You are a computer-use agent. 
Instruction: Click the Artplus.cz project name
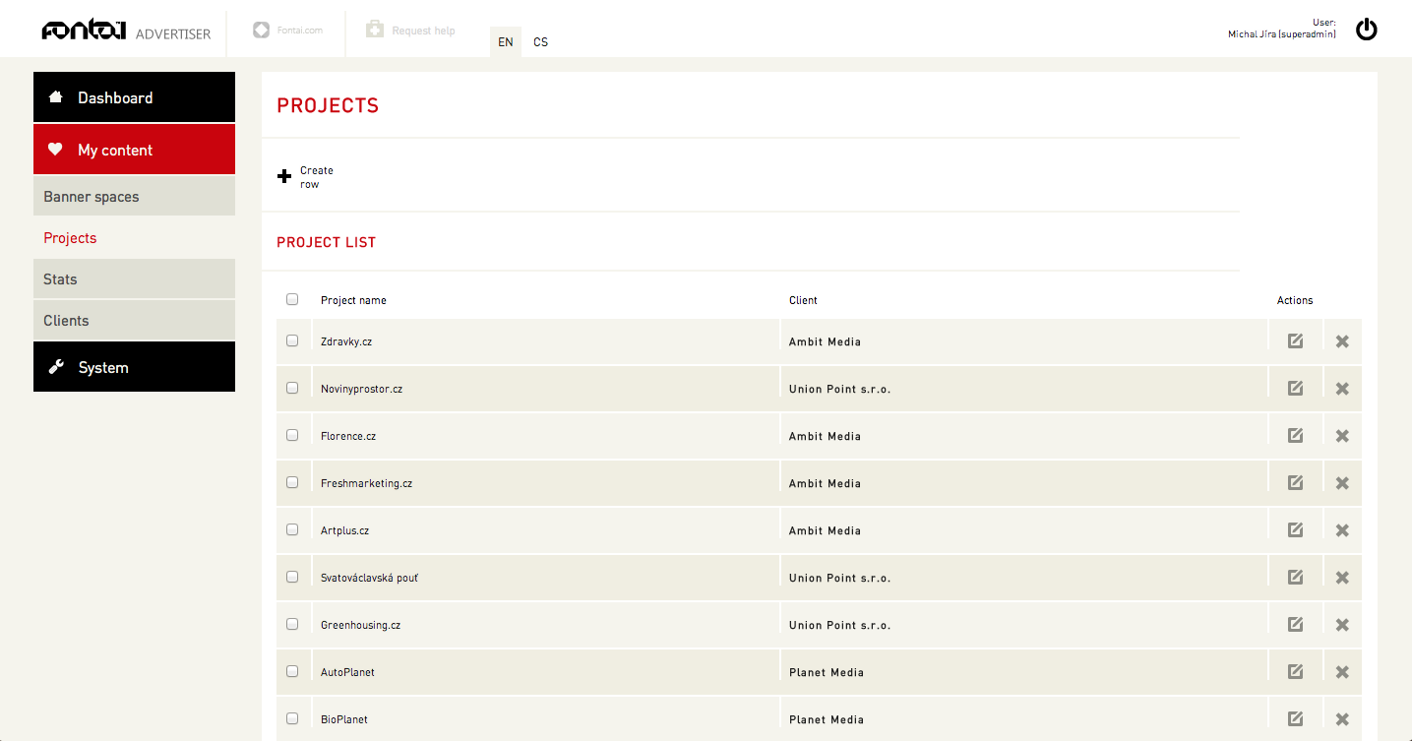point(344,530)
